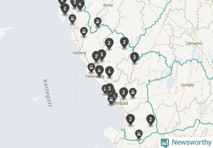The width and height of the screenshot is (213, 148).
Task: Click the car marker left of Falkenberg
Action: (91, 68)
